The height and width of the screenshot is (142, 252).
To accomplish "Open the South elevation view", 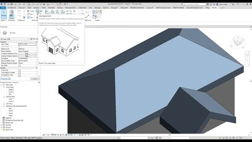I will pos(11,113).
